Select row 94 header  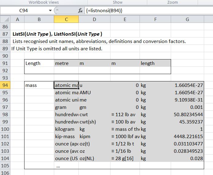pos(5,85)
